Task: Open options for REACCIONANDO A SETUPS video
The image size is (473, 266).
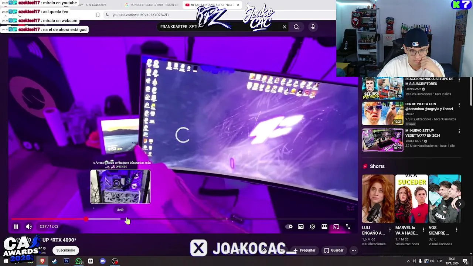Action: click(x=459, y=79)
